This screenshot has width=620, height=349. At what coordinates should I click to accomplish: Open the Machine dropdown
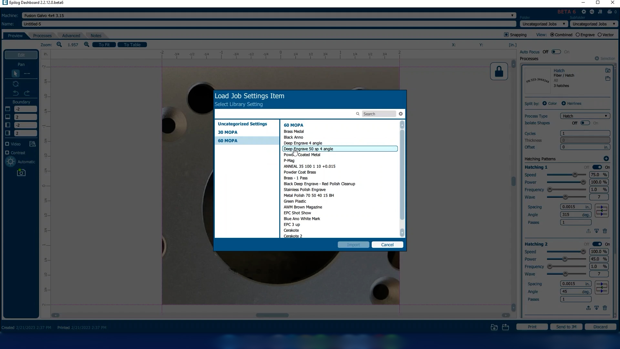[x=269, y=16]
